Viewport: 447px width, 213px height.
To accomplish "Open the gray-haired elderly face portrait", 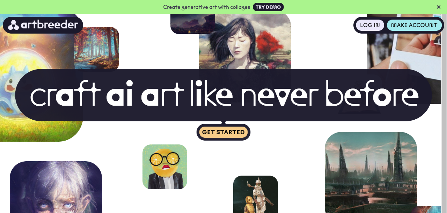I will coord(56,187).
